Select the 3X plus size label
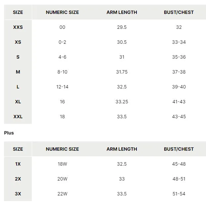This screenshot has width=206, height=206. [x=18, y=194]
